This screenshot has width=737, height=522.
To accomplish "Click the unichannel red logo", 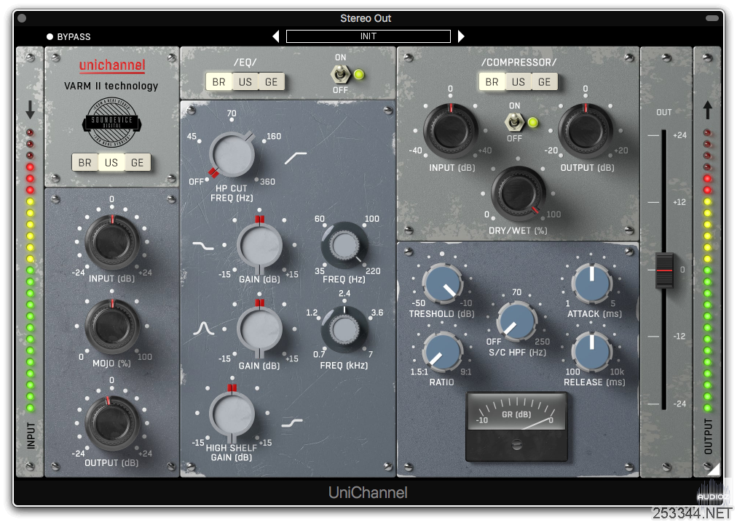I will point(112,65).
